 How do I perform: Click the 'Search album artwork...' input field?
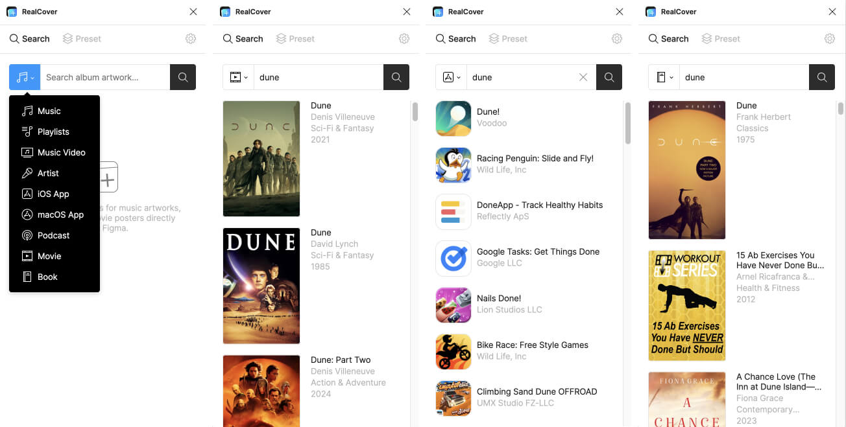[105, 77]
